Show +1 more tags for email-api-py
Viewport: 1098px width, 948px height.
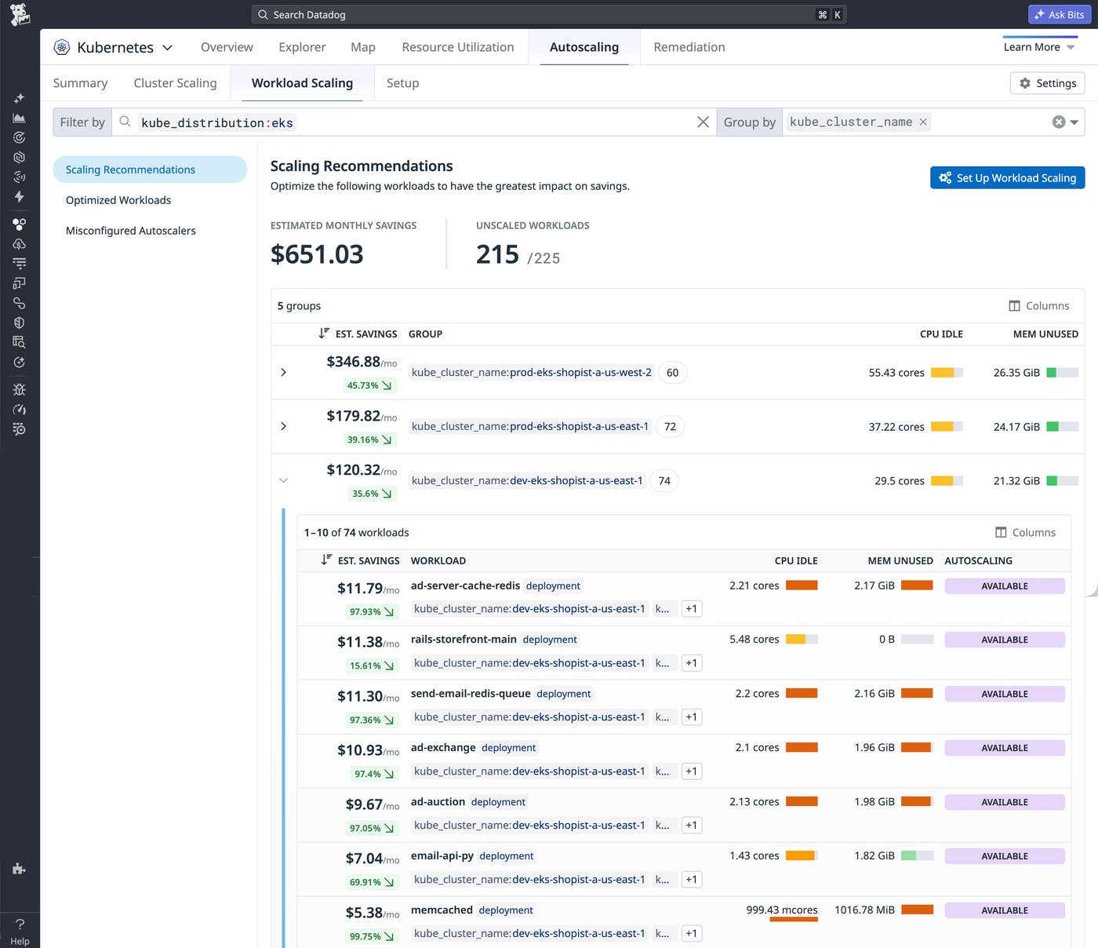click(x=691, y=880)
